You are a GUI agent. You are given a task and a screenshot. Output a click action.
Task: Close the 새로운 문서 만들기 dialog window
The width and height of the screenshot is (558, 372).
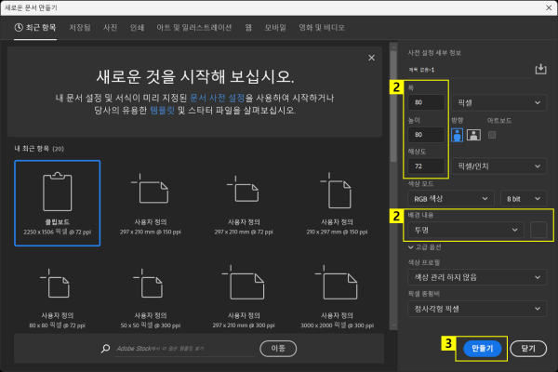549,7
